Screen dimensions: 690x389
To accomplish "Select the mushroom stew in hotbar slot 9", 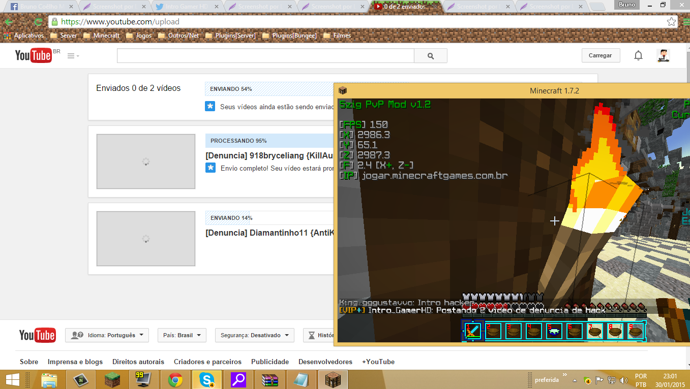I will [636, 331].
